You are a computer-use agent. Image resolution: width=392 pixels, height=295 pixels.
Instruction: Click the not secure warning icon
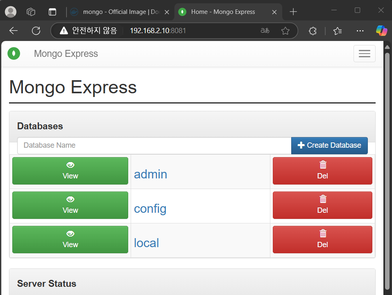tap(64, 31)
